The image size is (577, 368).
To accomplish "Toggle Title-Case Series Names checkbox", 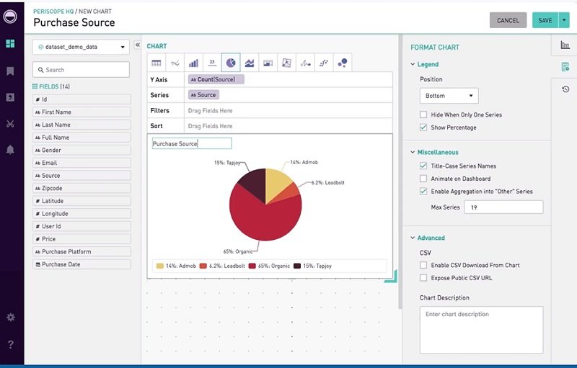I will 423,166.
